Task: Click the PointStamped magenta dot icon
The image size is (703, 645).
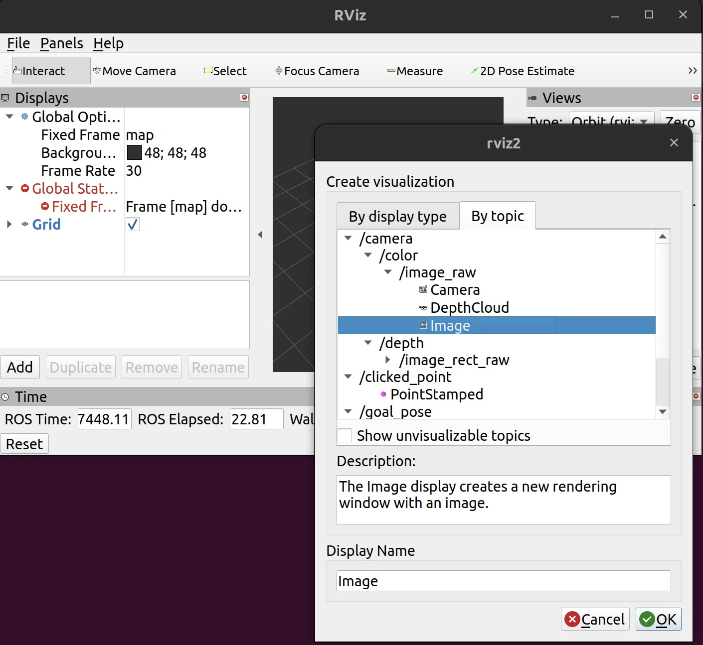Action: [x=383, y=394]
